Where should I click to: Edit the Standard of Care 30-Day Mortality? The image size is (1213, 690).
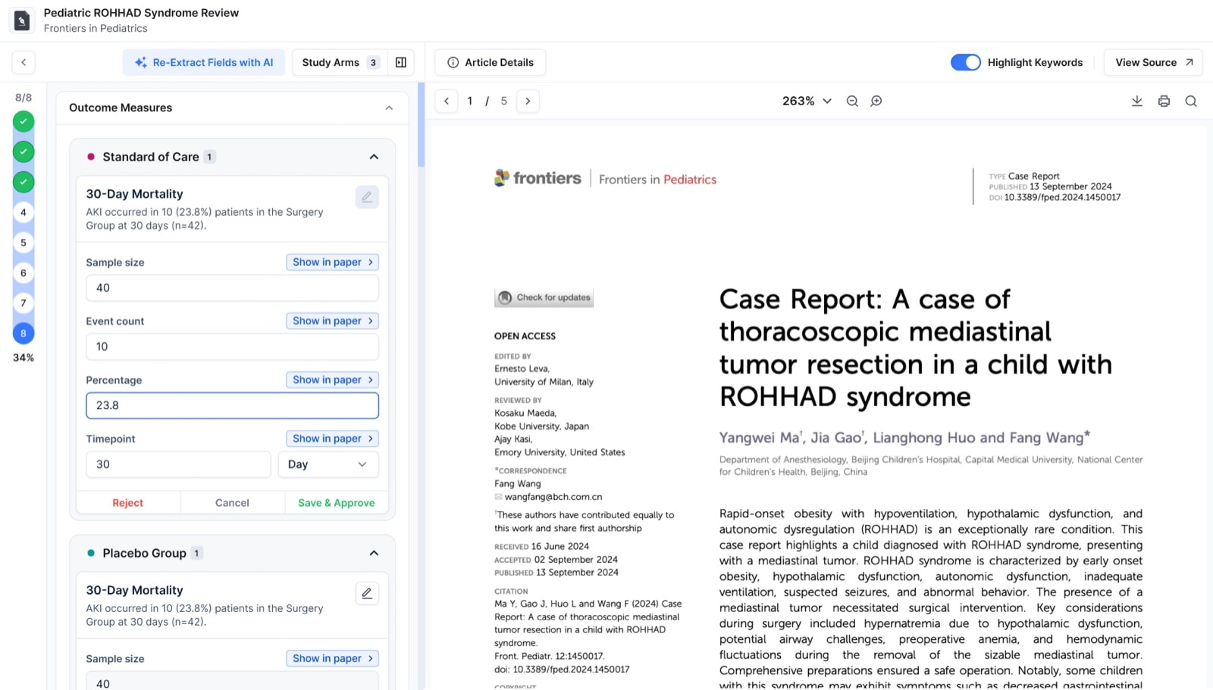coord(367,197)
